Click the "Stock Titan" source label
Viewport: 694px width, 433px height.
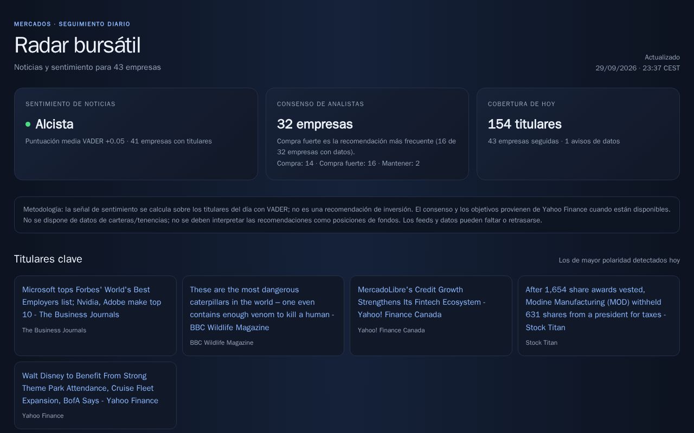(541, 343)
